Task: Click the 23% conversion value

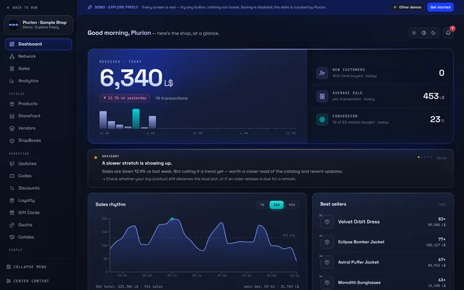Action: (437, 119)
